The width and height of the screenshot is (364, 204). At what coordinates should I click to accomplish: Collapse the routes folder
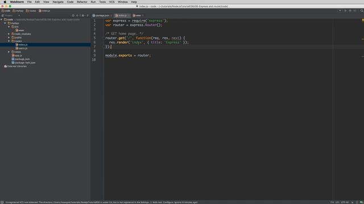tap(9, 41)
